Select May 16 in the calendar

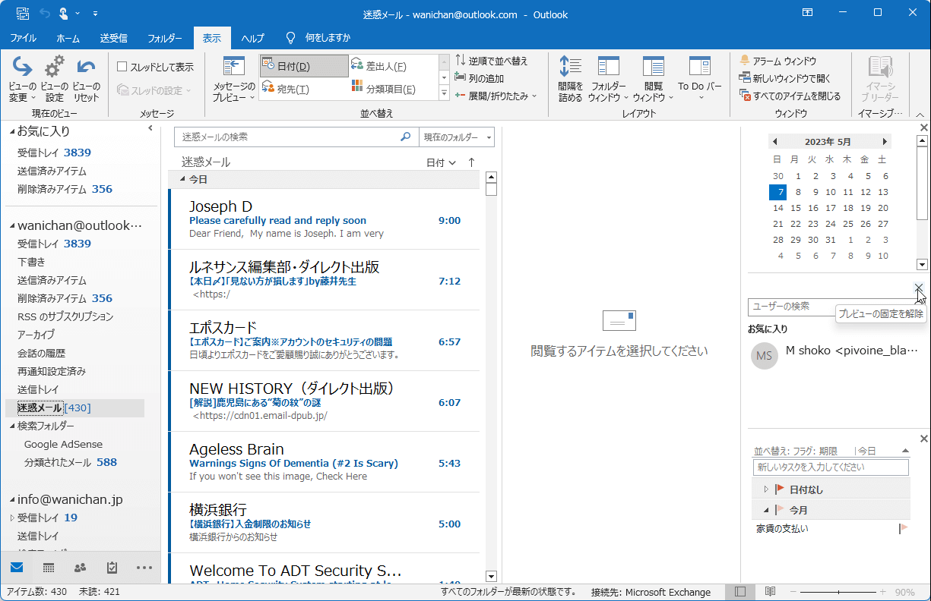[x=813, y=208]
